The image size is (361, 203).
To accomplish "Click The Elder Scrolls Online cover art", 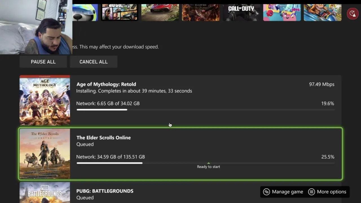I will (x=45, y=154).
